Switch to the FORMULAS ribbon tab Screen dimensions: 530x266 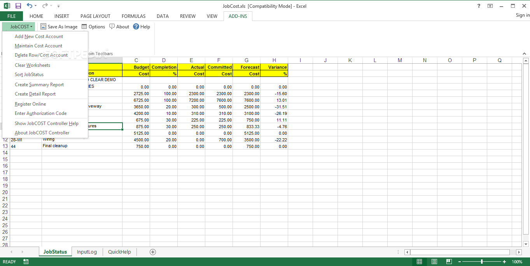click(x=133, y=16)
